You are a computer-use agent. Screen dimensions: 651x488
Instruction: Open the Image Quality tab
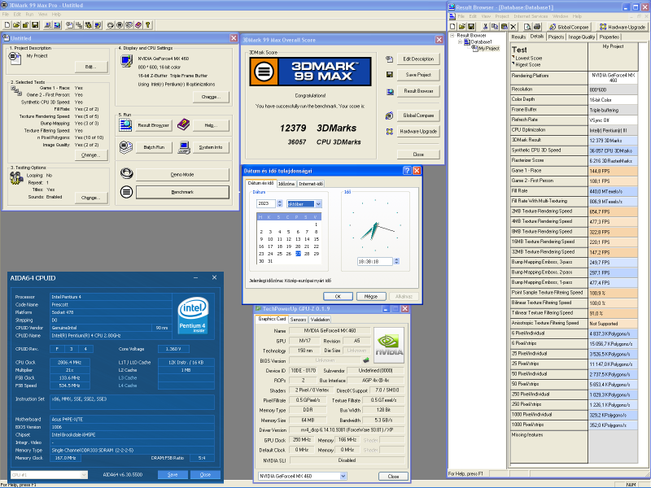click(582, 37)
